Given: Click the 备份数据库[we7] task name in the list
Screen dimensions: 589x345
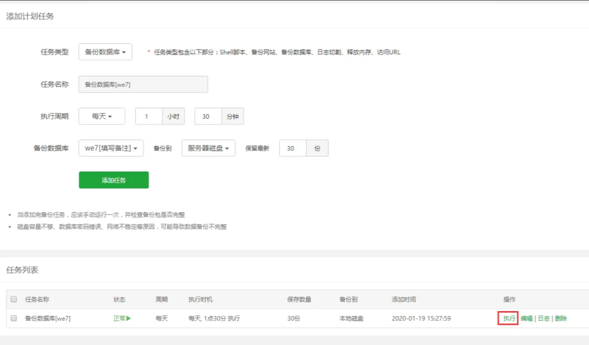Looking at the screenshot, I should pos(48,319).
